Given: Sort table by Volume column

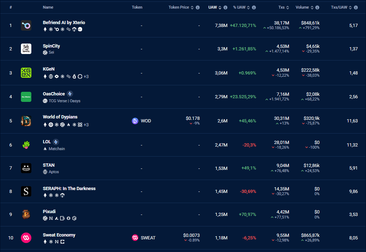Looking at the screenshot, I should 312,8.
